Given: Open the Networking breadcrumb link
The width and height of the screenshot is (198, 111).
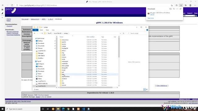Looking at the screenshot, I should pos(35,19).
